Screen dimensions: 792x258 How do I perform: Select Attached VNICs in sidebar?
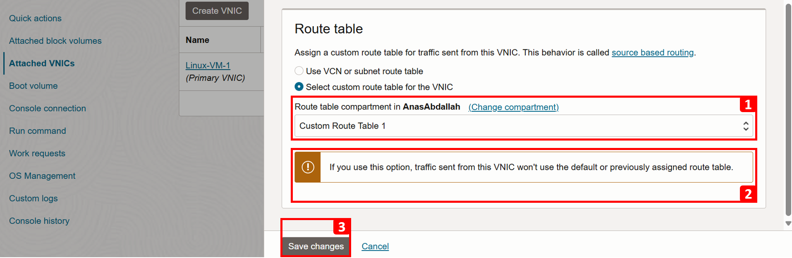(42, 63)
